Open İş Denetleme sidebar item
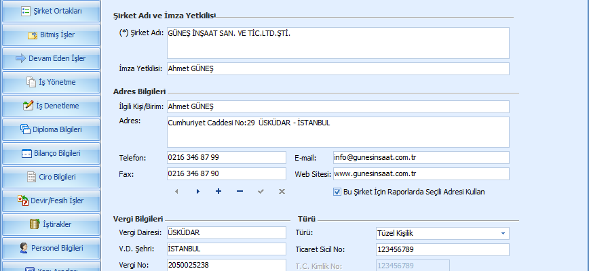589x271 pixels. point(52,106)
